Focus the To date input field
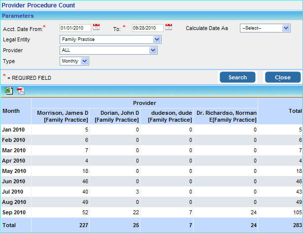The height and width of the screenshot is (233, 303). (x=147, y=28)
